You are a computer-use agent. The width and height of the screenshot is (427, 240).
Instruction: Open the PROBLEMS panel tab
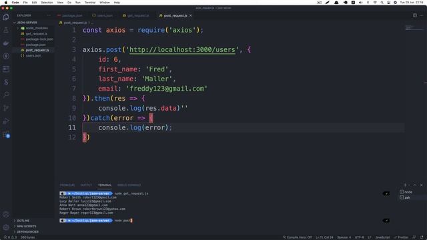[x=67, y=185]
